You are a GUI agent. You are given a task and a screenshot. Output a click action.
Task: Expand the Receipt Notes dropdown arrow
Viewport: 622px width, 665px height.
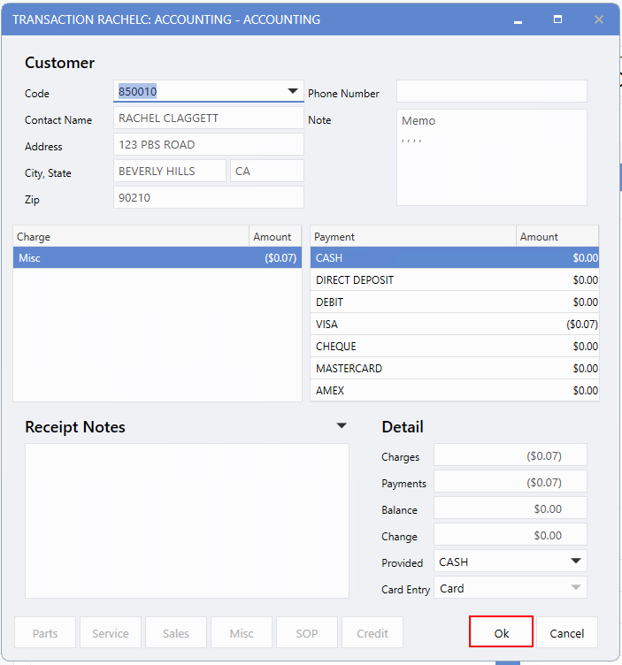point(342,426)
